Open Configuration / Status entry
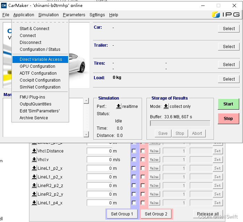 tap(40, 49)
